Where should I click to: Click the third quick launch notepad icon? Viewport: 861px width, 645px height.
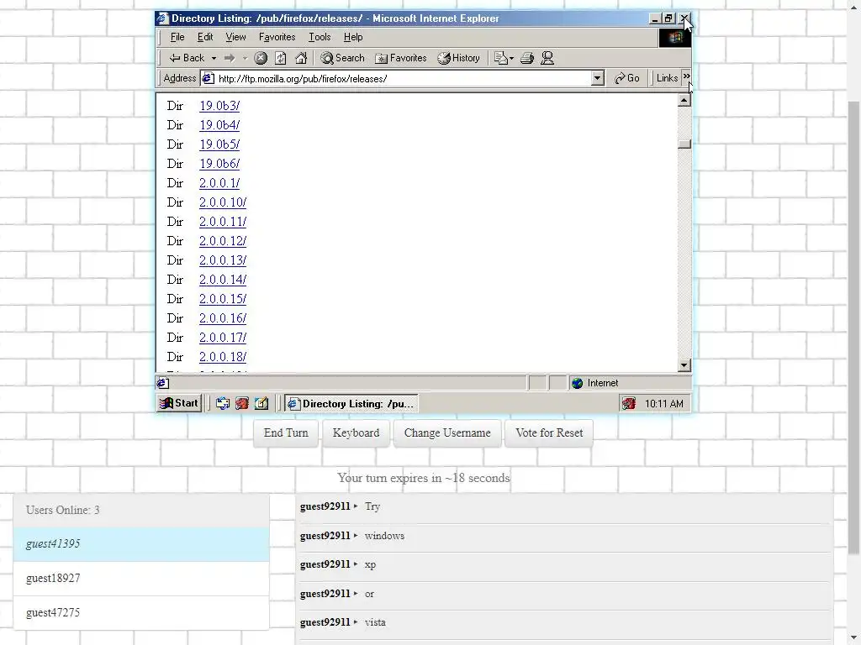[261, 404]
